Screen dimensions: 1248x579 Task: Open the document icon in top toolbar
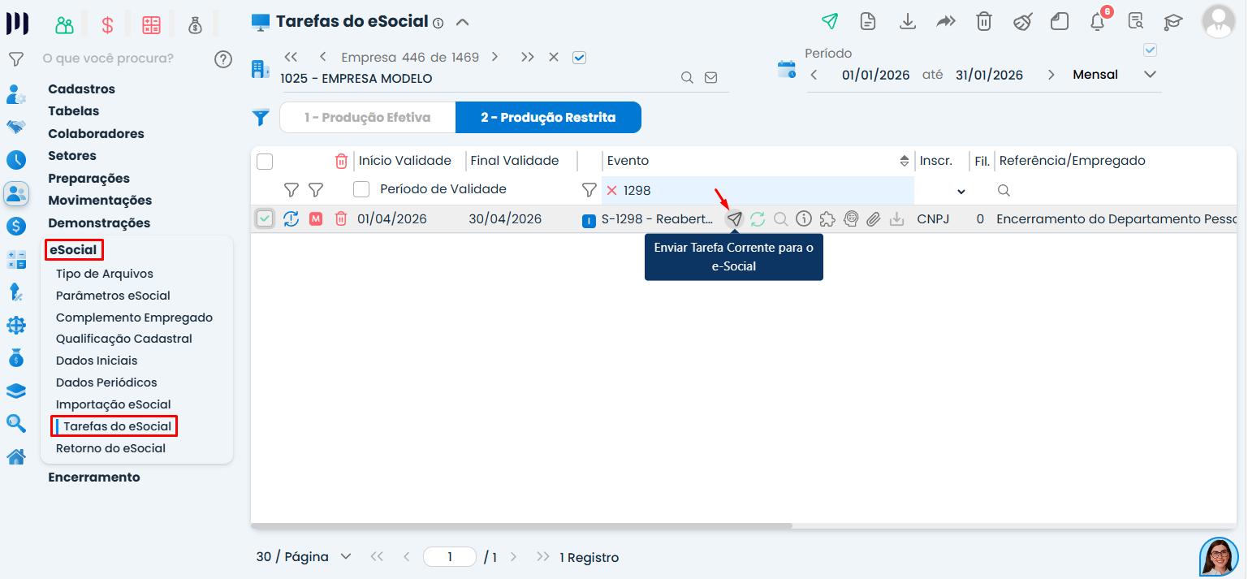868,21
